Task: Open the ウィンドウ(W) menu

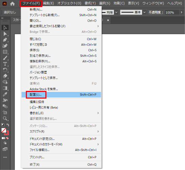Action: point(153,3)
